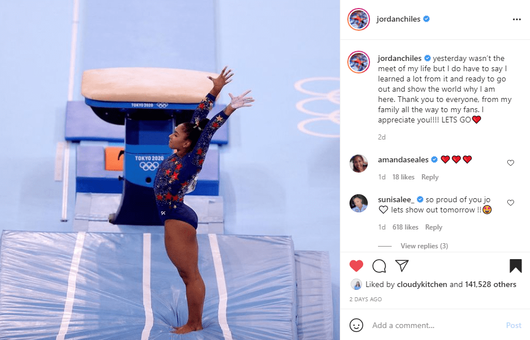Reply to amandaseales comment
The height and width of the screenshot is (340, 530).
[430, 177]
